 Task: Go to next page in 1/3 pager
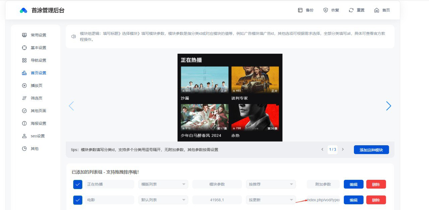(x=343, y=149)
